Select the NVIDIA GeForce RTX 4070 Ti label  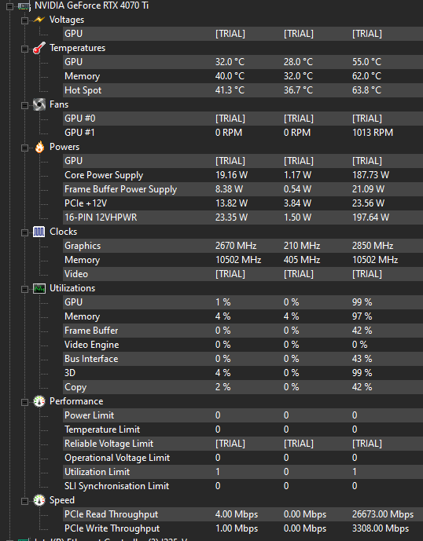(x=91, y=5)
